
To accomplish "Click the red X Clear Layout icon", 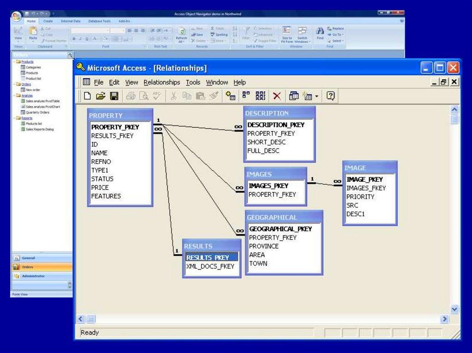I will 277,96.
